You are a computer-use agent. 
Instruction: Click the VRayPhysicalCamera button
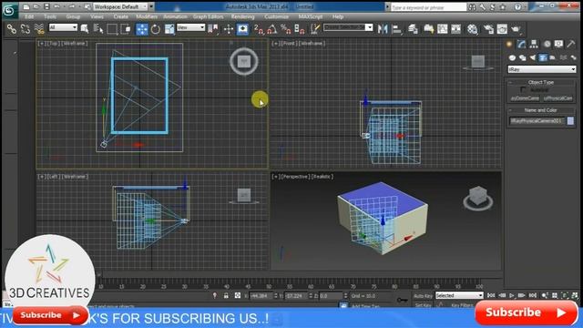(558, 98)
